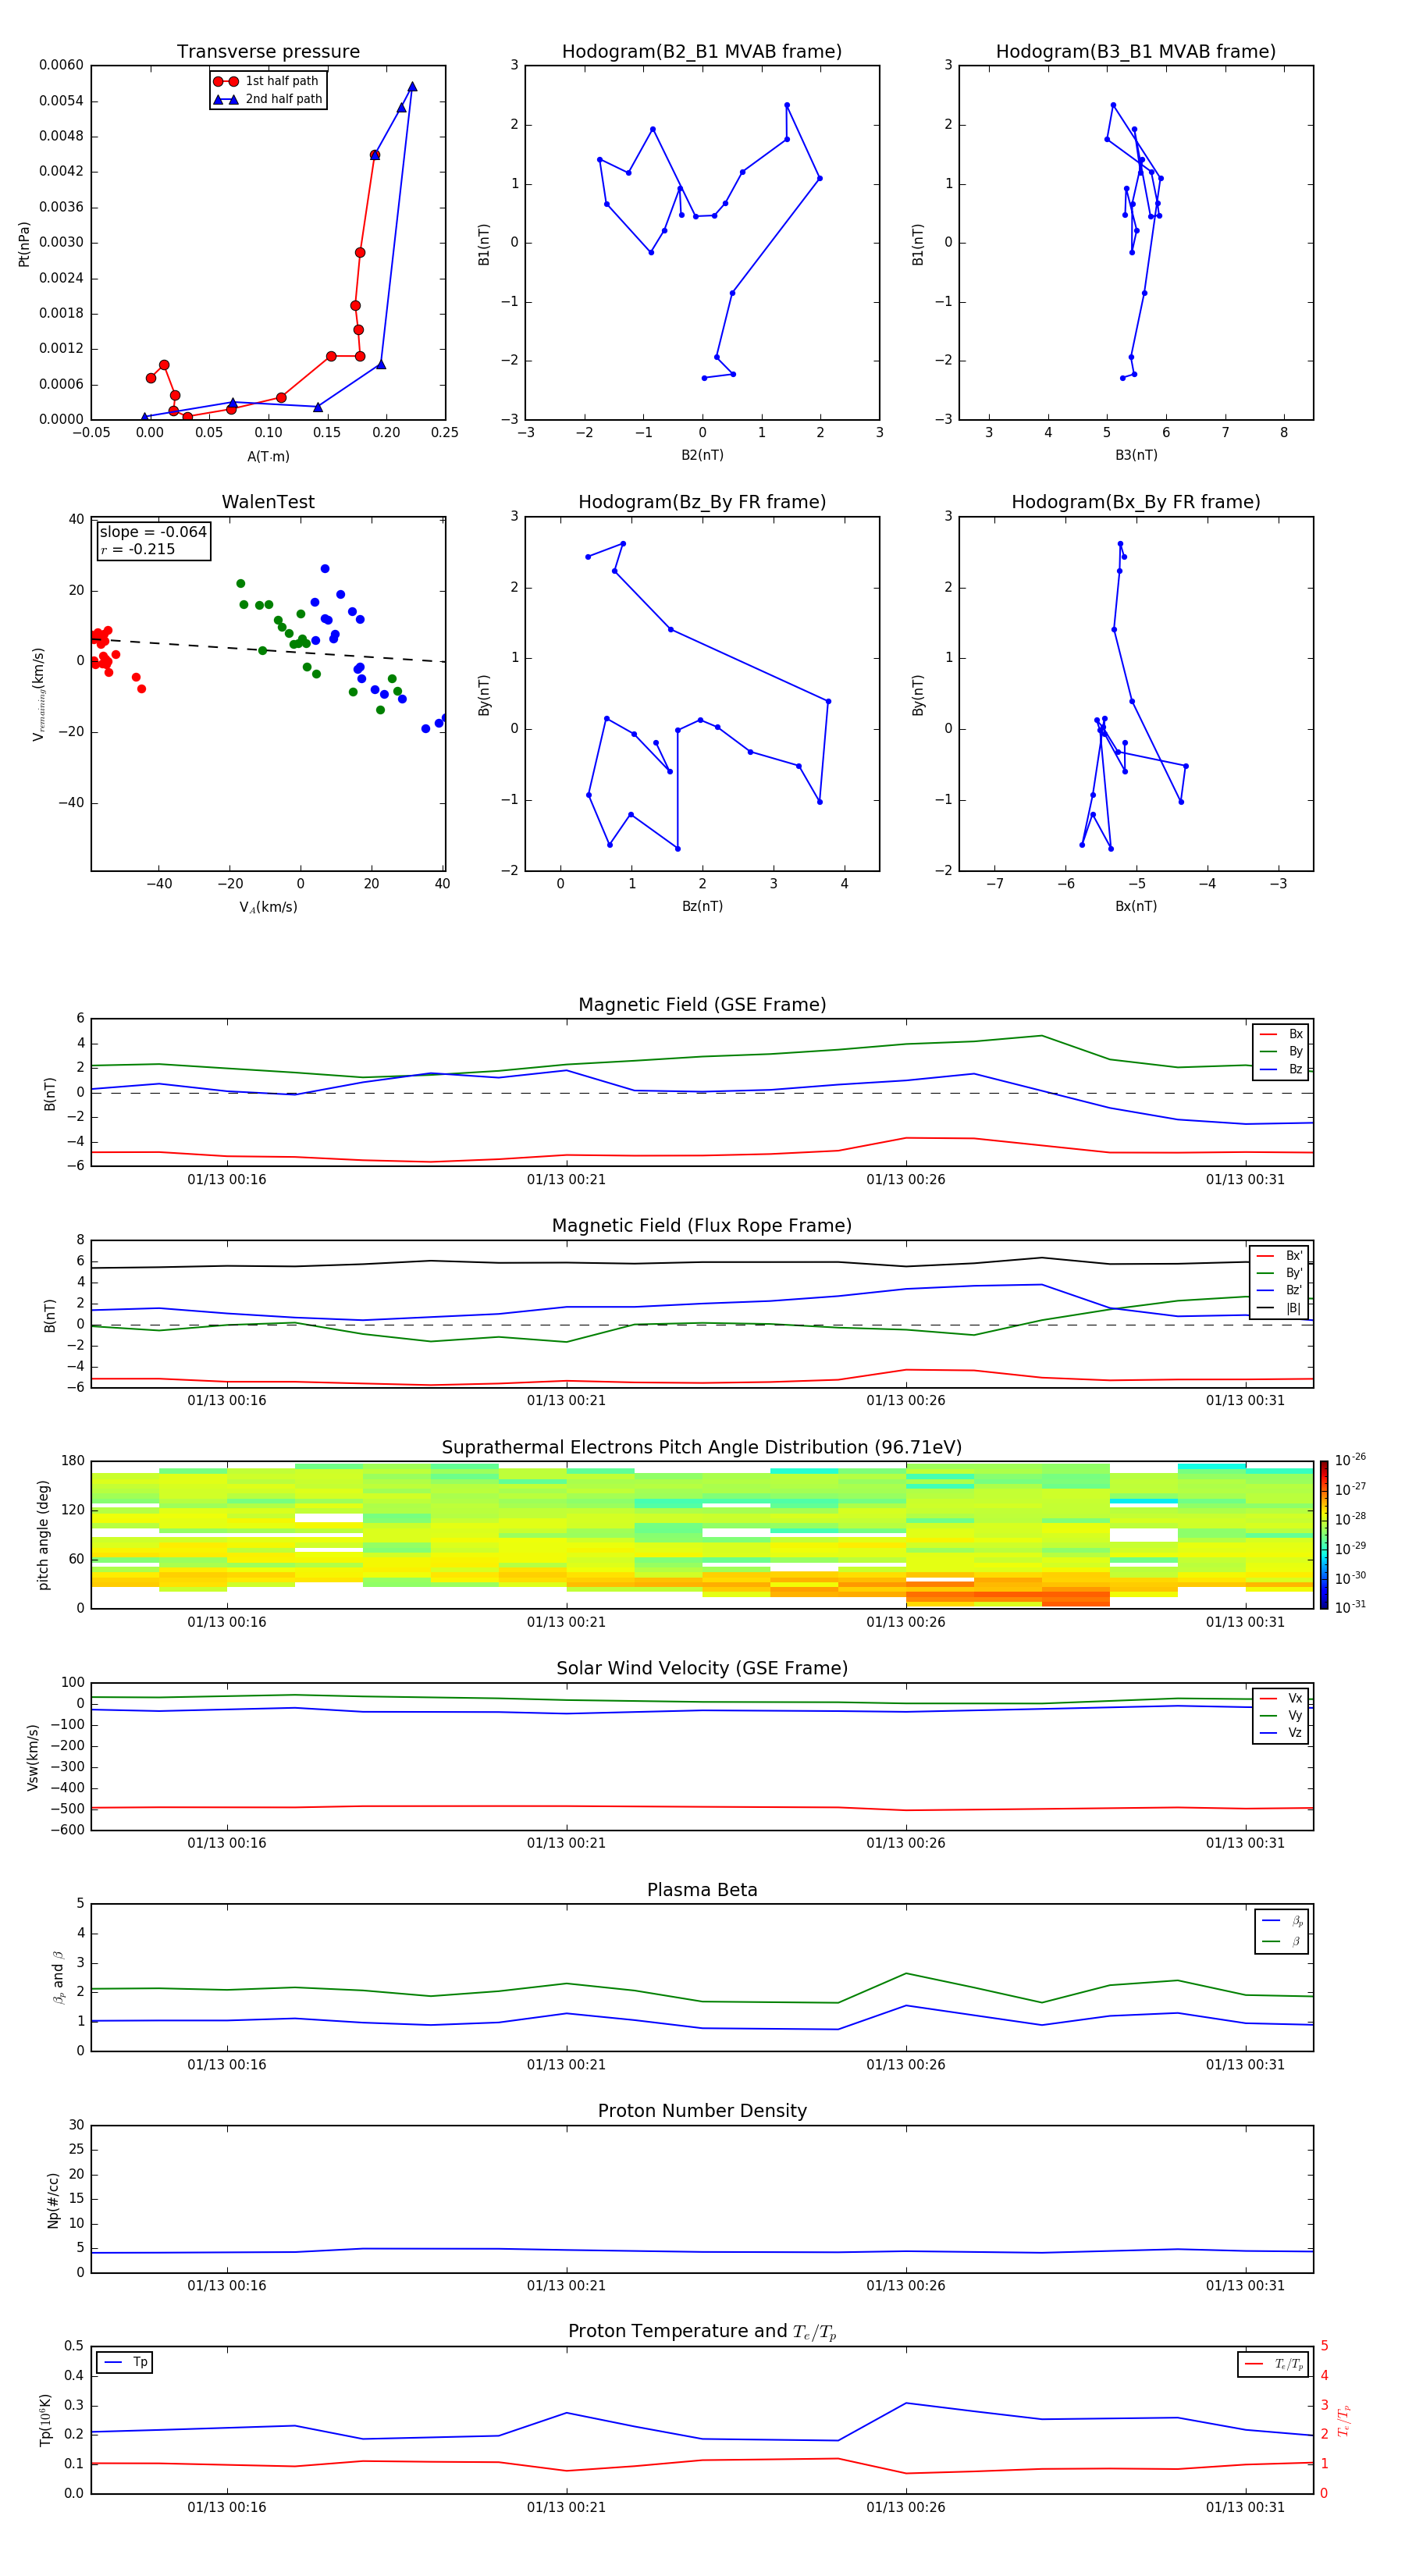Click the 'Bz(nT)' x-axis label

point(702,906)
